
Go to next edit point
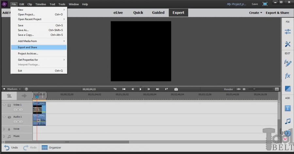tap(157, 89)
